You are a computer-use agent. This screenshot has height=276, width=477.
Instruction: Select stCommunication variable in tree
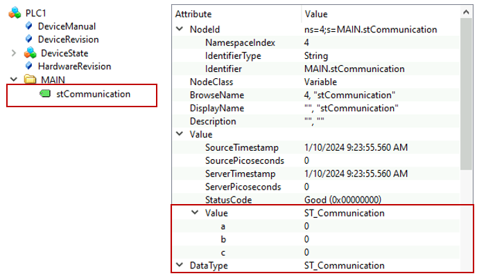coord(93,94)
